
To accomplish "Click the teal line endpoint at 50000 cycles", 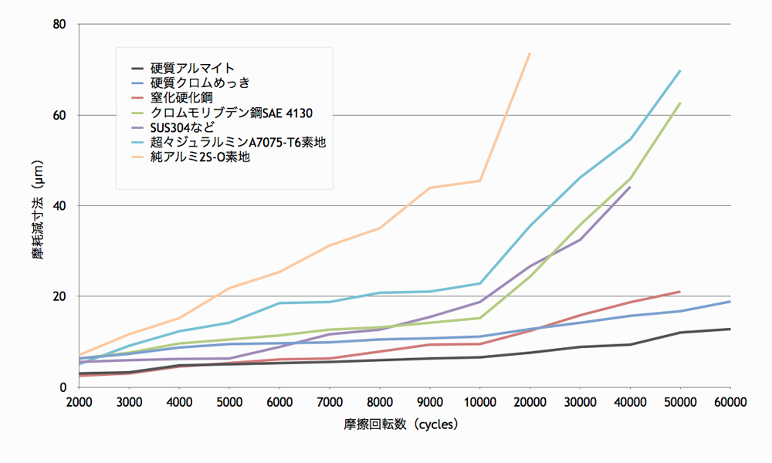I will click(679, 69).
